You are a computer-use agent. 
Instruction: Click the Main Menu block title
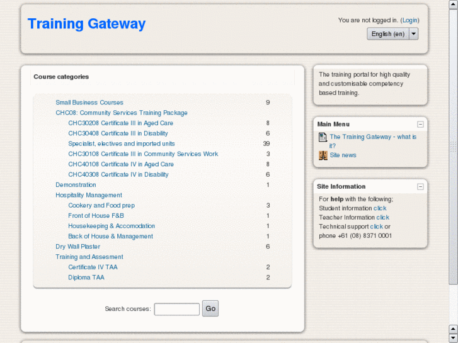tap(333, 125)
